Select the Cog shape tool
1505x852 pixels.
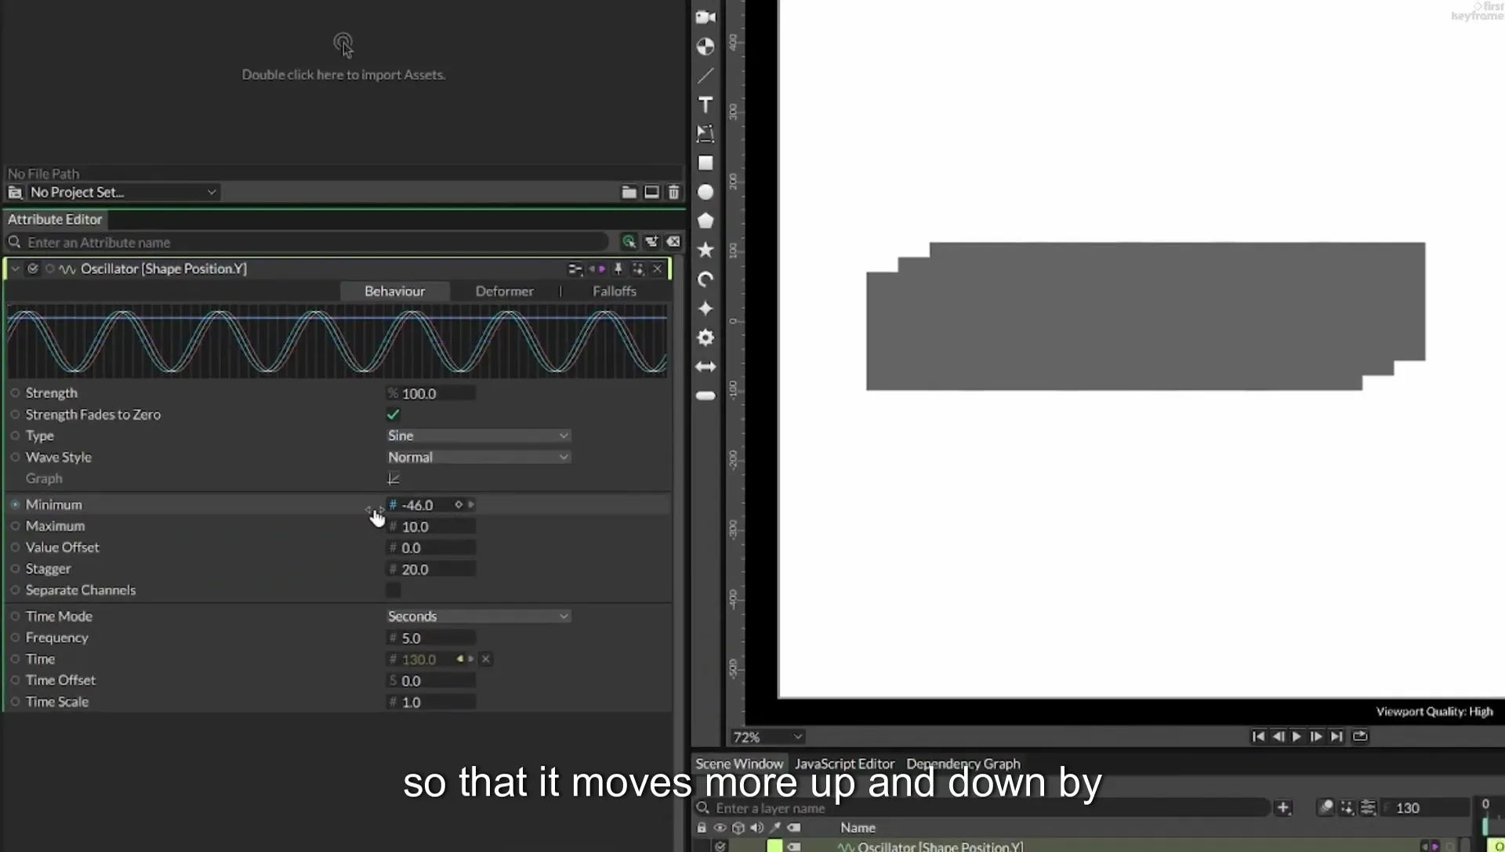705,338
